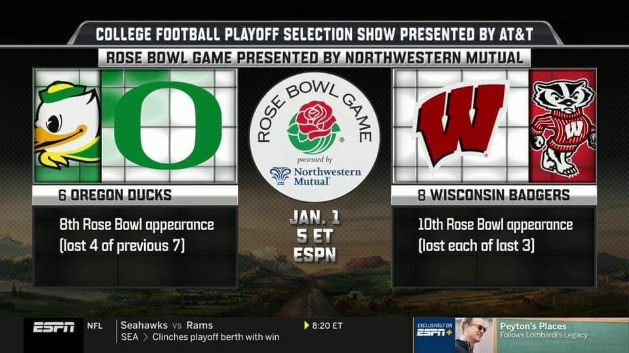Click the Bucky Badger mascot logo

(x=562, y=127)
